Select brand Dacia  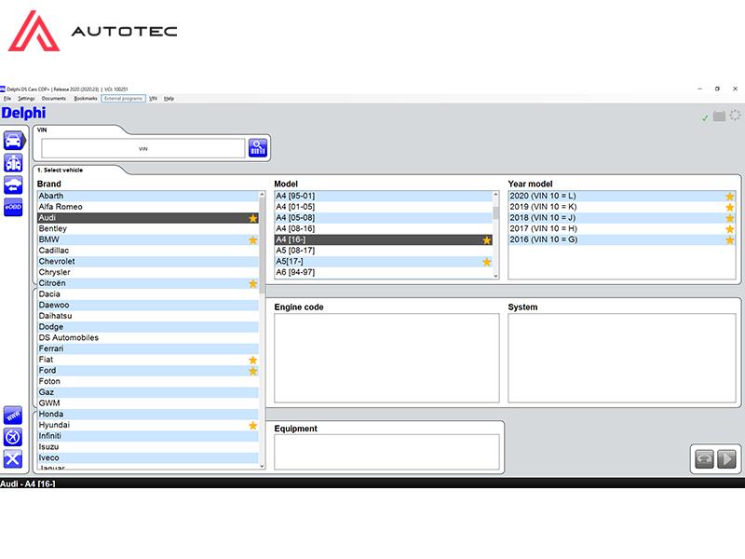(148, 294)
